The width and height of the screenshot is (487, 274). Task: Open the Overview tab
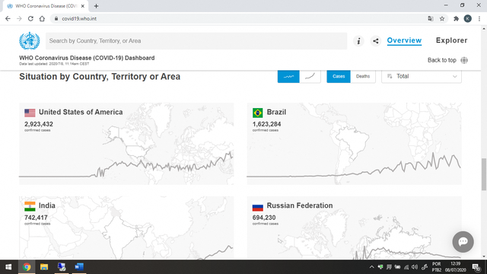click(404, 40)
